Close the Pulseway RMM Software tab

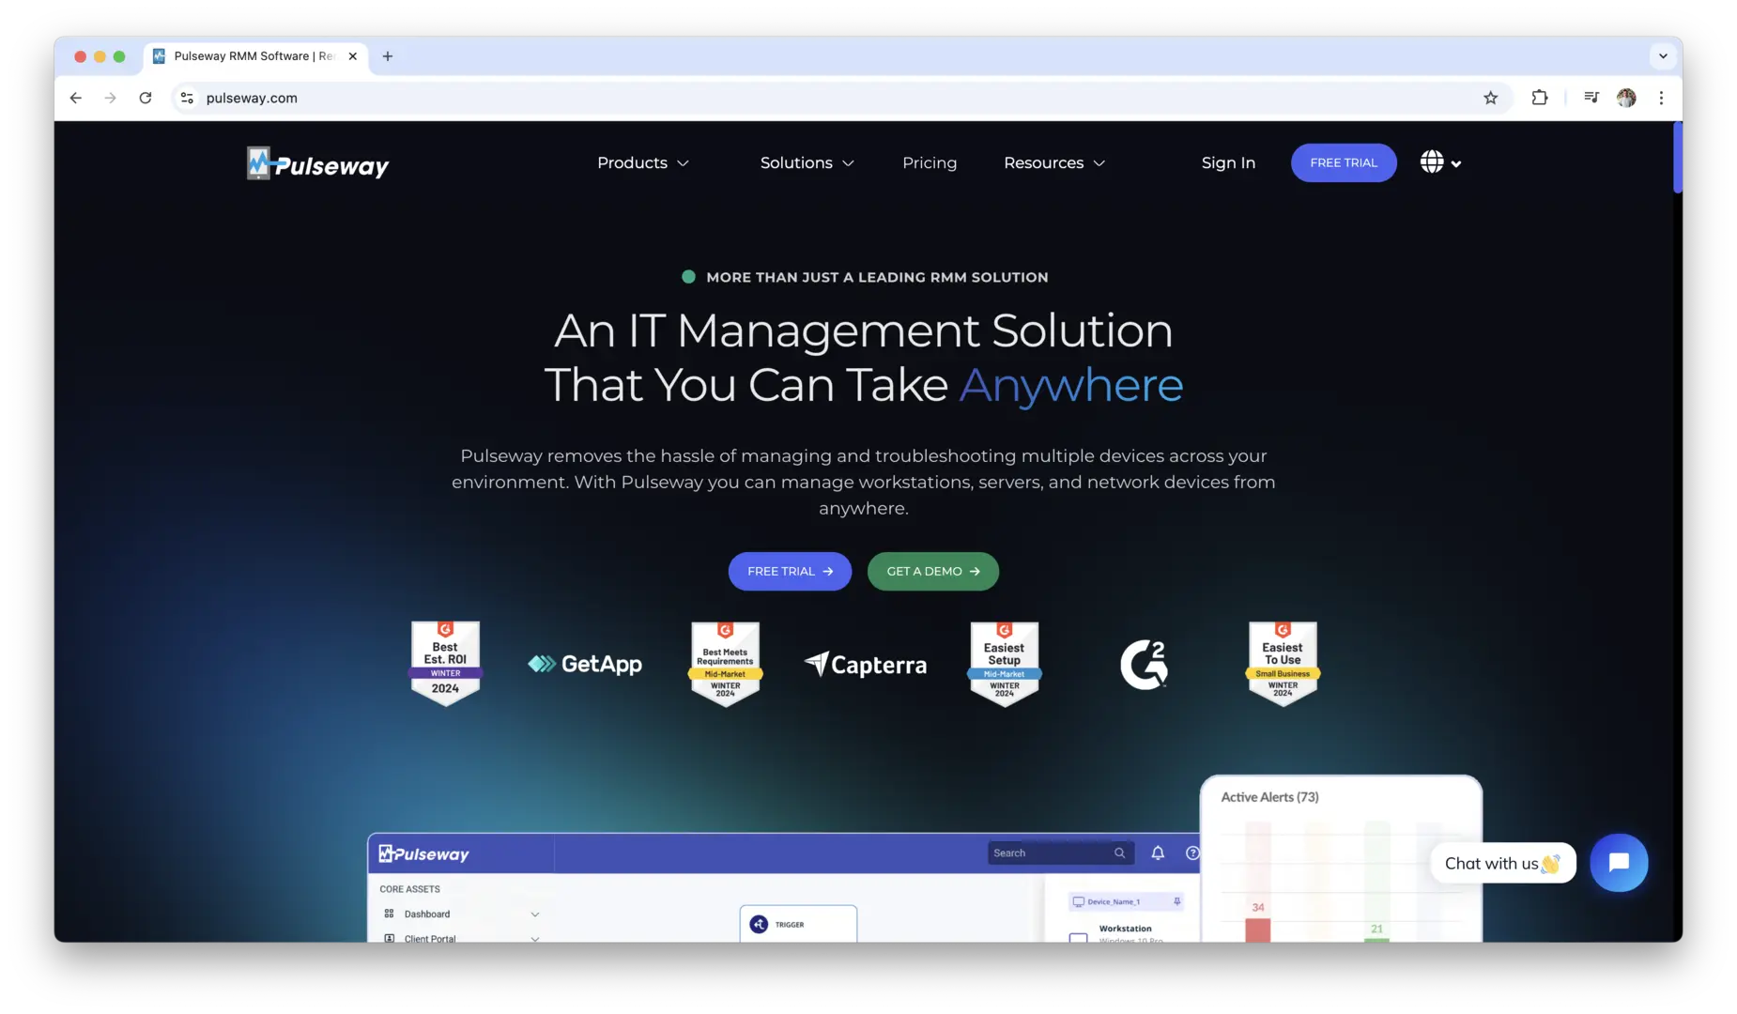353,56
